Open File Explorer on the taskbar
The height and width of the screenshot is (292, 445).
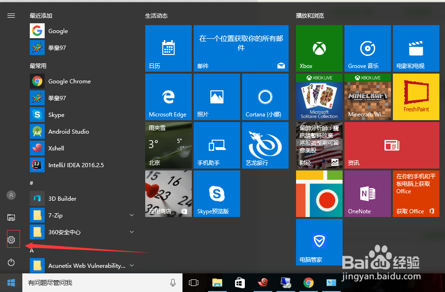pyautogui.click(x=217, y=283)
